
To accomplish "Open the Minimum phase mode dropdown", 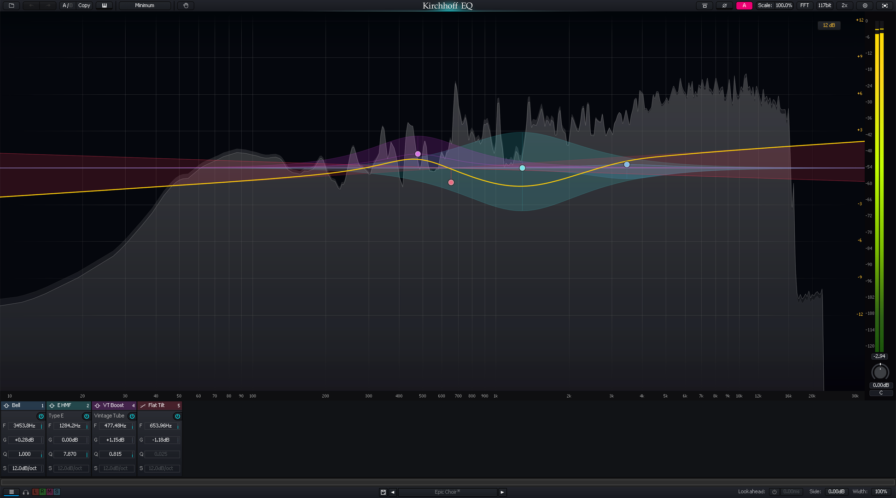I will point(145,6).
